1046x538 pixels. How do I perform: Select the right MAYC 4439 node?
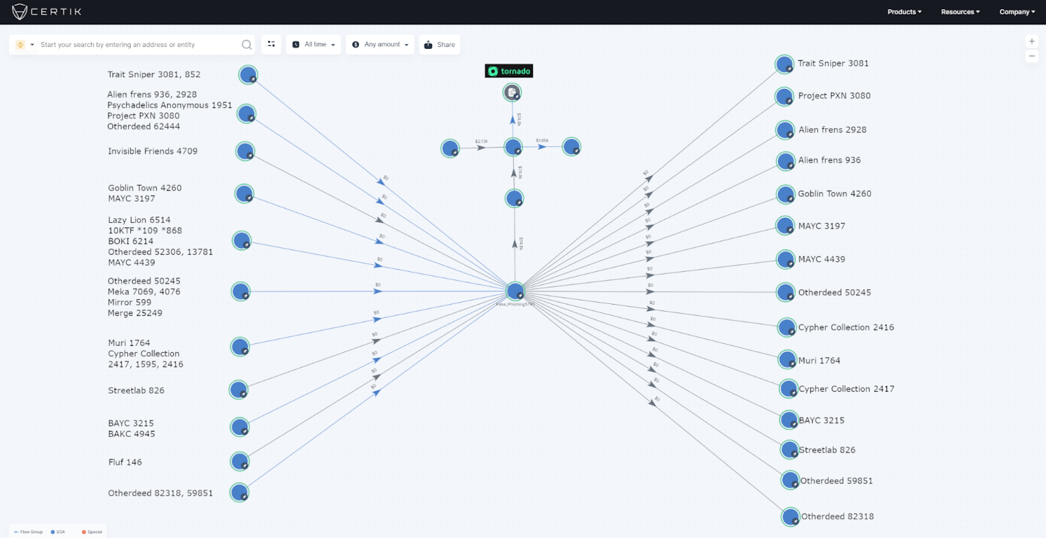[x=785, y=260]
